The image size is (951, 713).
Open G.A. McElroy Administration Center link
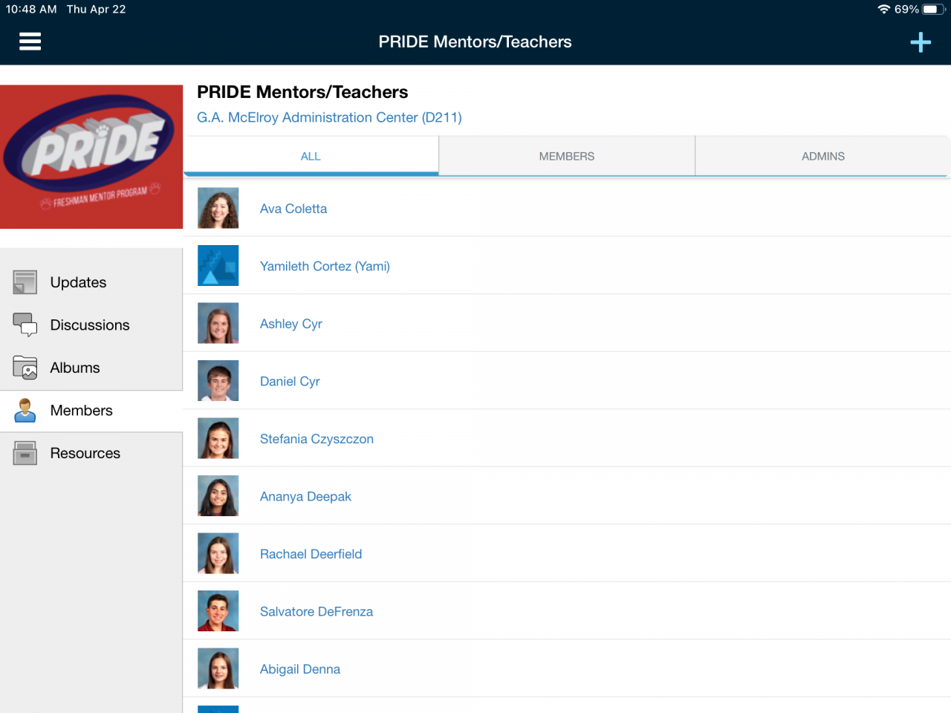pos(329,117)
